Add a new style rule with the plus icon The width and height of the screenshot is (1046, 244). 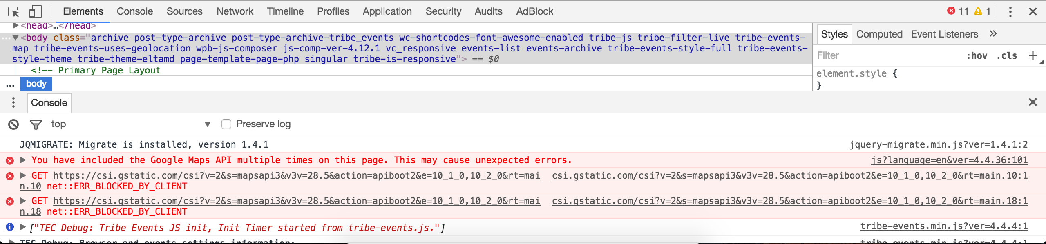[1033, 55]
